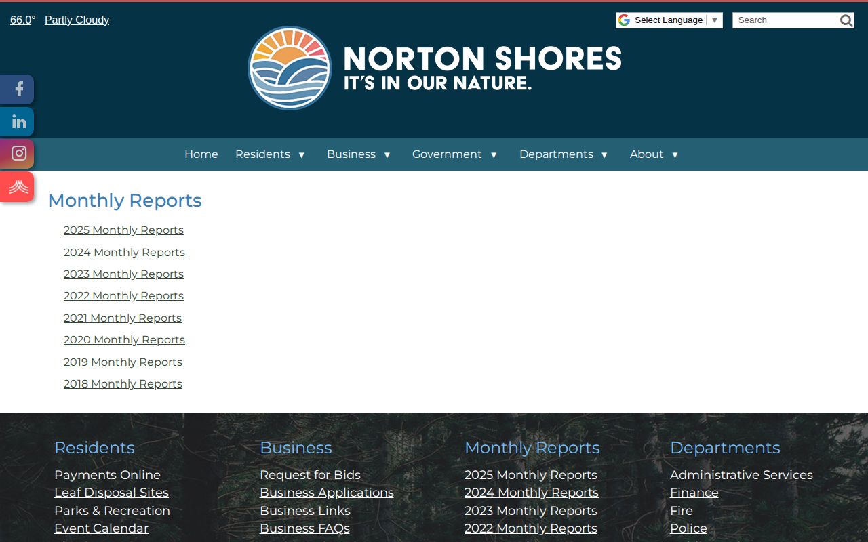Viewport: 868px width, 542px height.
Task: Open Departments in navigation bar
Action: click(556, 154)
